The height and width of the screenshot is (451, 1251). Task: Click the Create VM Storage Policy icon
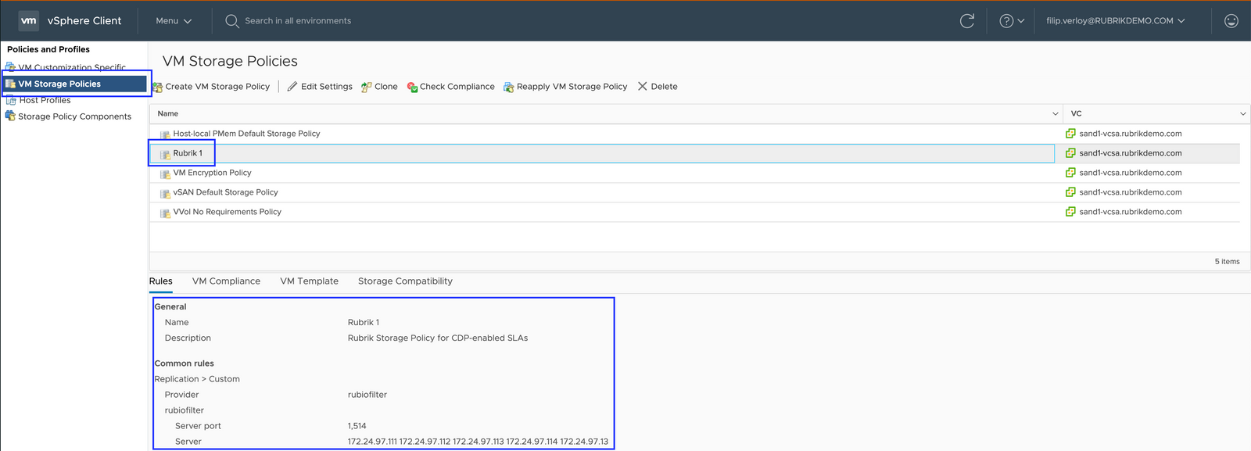tap(158, 87)
